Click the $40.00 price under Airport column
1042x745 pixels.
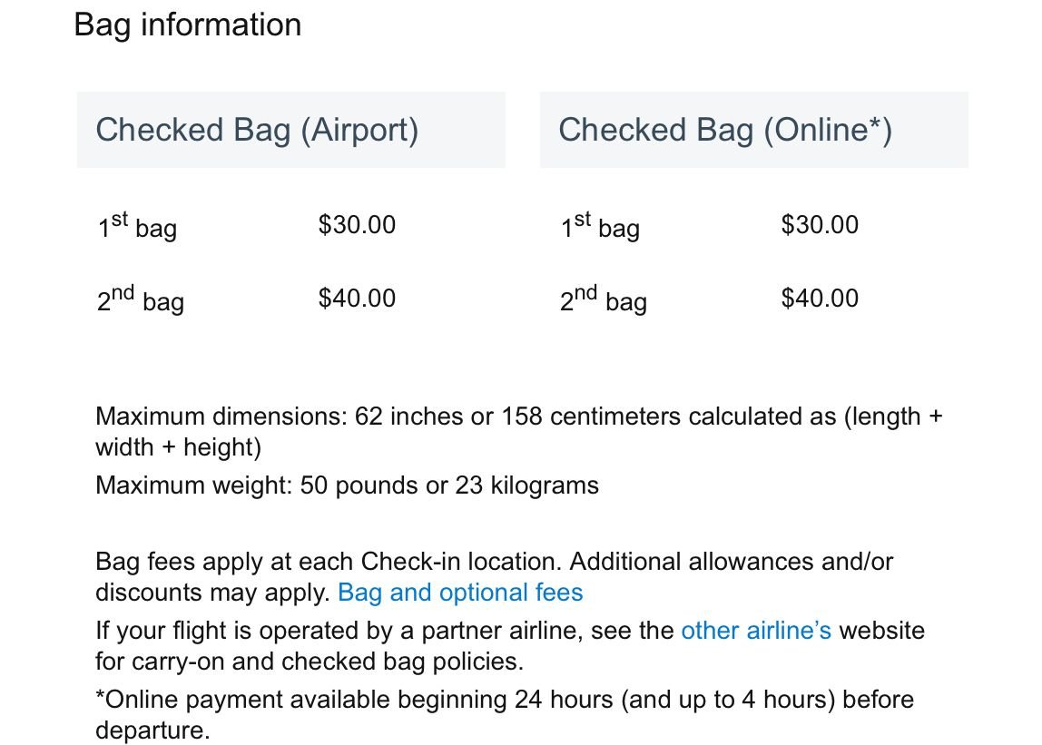point(357,299)
